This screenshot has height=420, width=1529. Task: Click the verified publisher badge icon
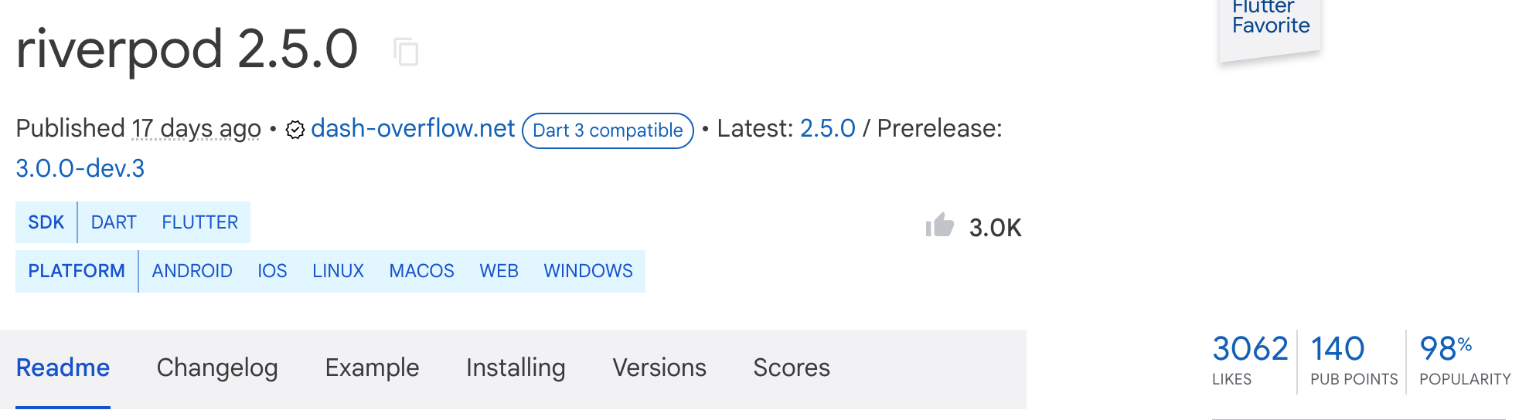click(x=295, y=130)
